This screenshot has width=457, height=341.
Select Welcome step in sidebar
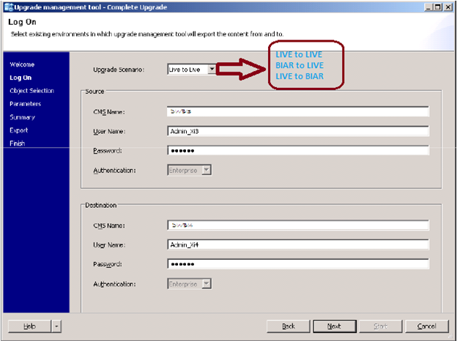22,64
